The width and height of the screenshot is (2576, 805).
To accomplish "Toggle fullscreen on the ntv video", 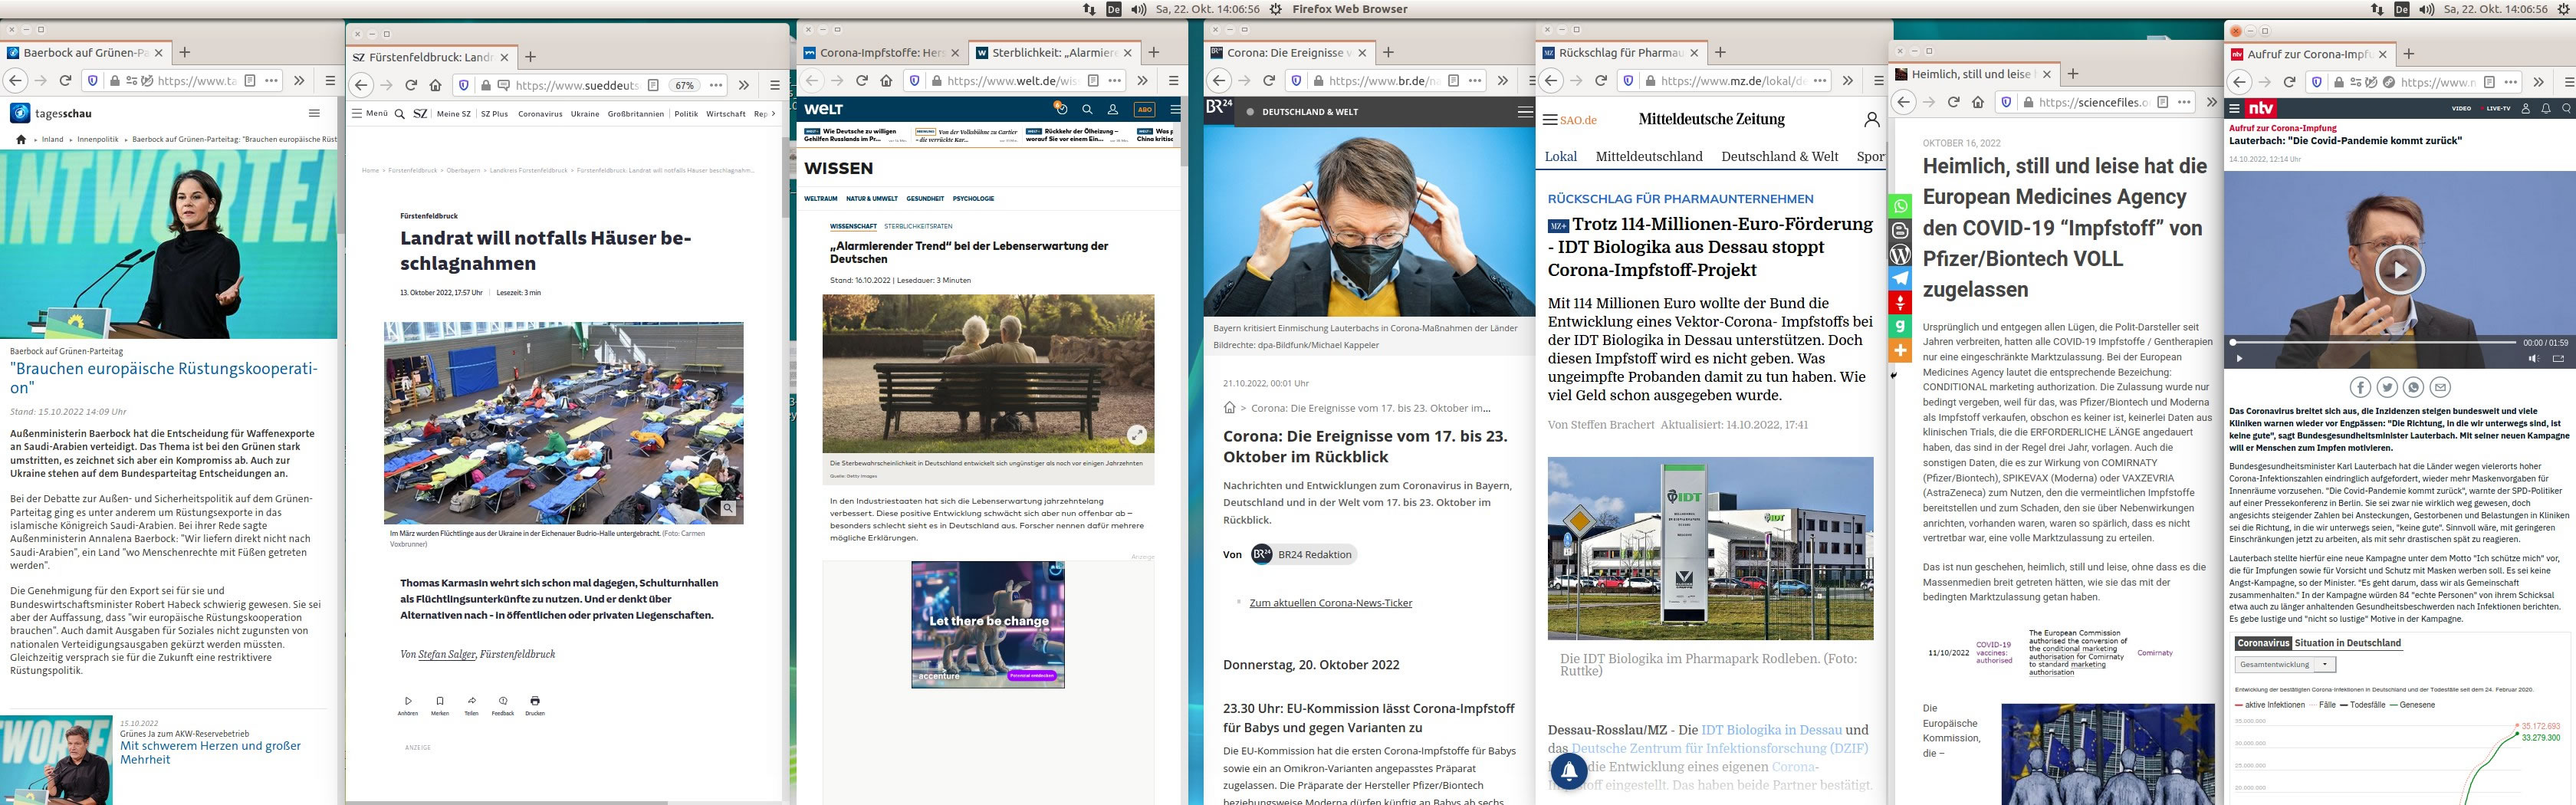I will click(x=2558, y=358).
